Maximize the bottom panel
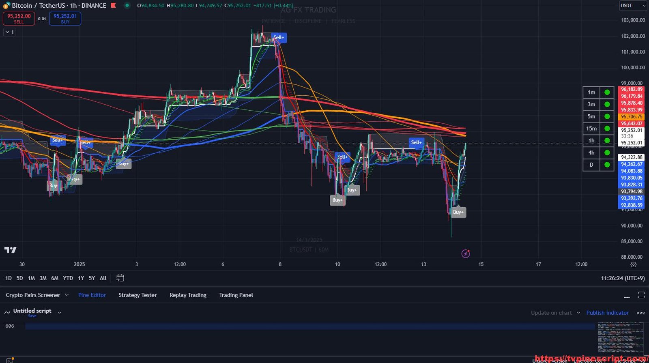 click(641, 295)
